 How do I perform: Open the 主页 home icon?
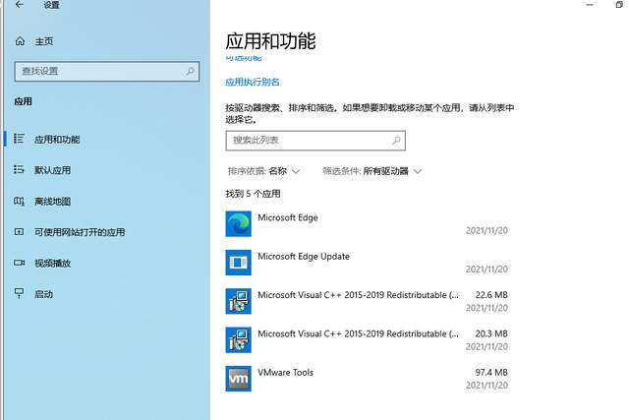pos(20,41)
